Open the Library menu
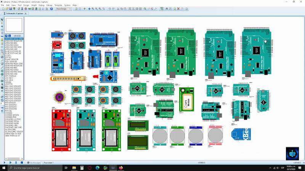The image size is (305, 171). [x=50, y=5]
